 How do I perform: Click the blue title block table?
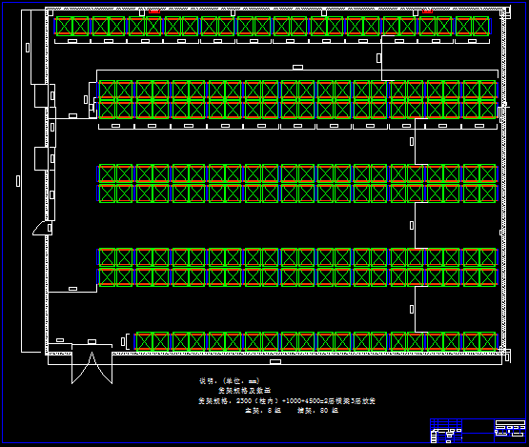478,431
